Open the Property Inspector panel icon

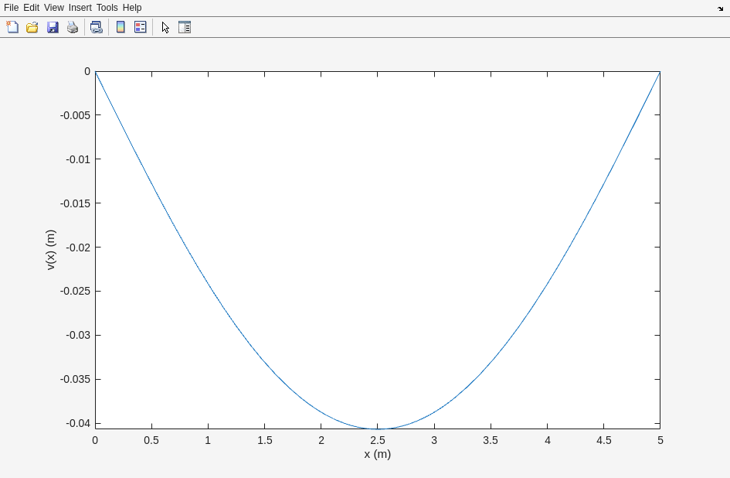click(185, 27)
